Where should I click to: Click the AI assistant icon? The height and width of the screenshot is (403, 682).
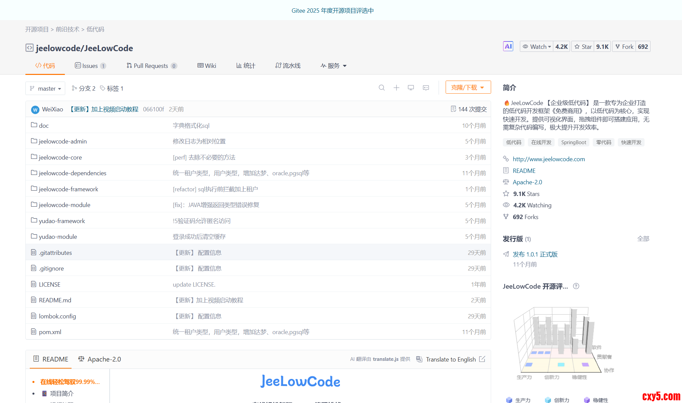(508, 46)
